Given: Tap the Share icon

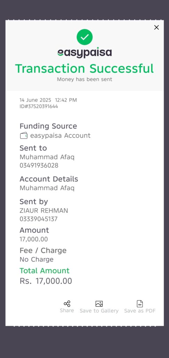Looking at the screenshot, I should pos(67,304).
